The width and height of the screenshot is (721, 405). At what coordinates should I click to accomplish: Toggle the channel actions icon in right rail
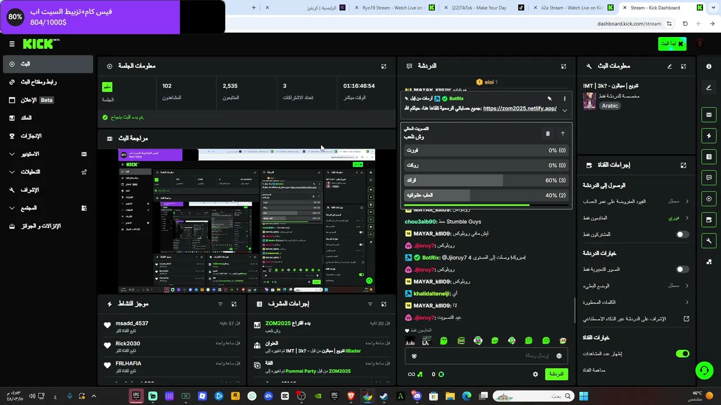[x=709, y=219]
